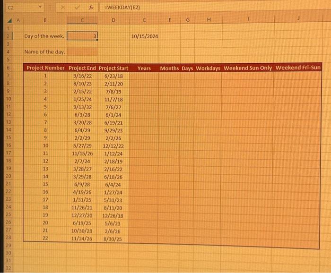Viewport: 331px width, 273px height.
Task: Click Project End date 3/28/27
Action: [82, 169]
